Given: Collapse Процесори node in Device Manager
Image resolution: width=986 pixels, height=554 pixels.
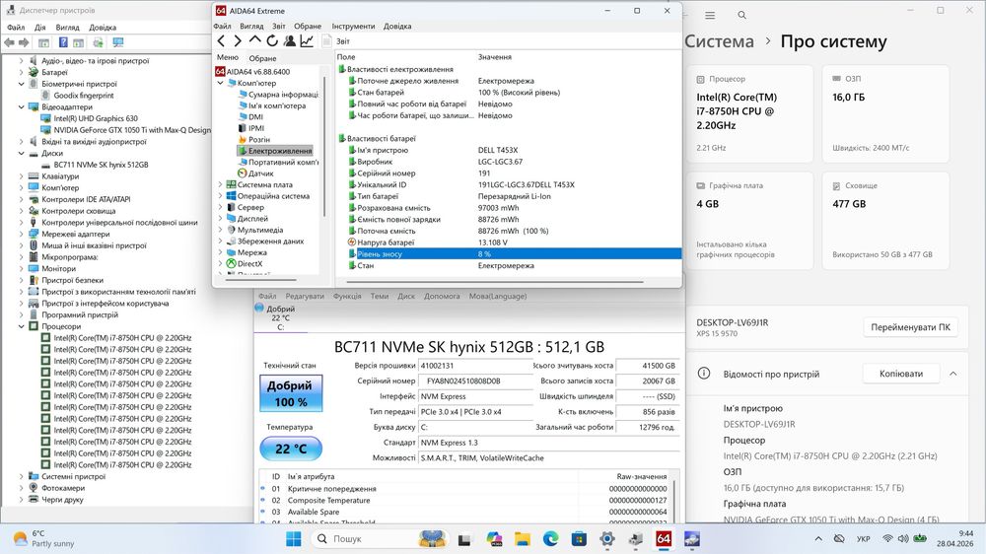Looking at the screenshot, I should click(22, 326).
